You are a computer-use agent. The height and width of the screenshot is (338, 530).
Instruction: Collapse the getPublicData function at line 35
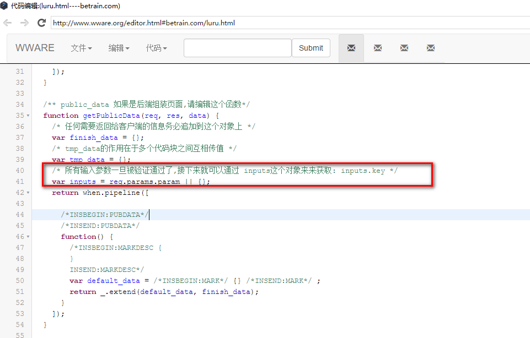pos(28,116)
